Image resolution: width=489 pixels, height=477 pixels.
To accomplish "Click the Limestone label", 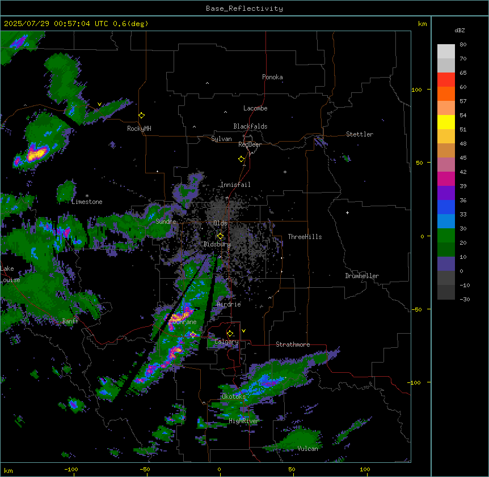I will (x=87, y=202).
